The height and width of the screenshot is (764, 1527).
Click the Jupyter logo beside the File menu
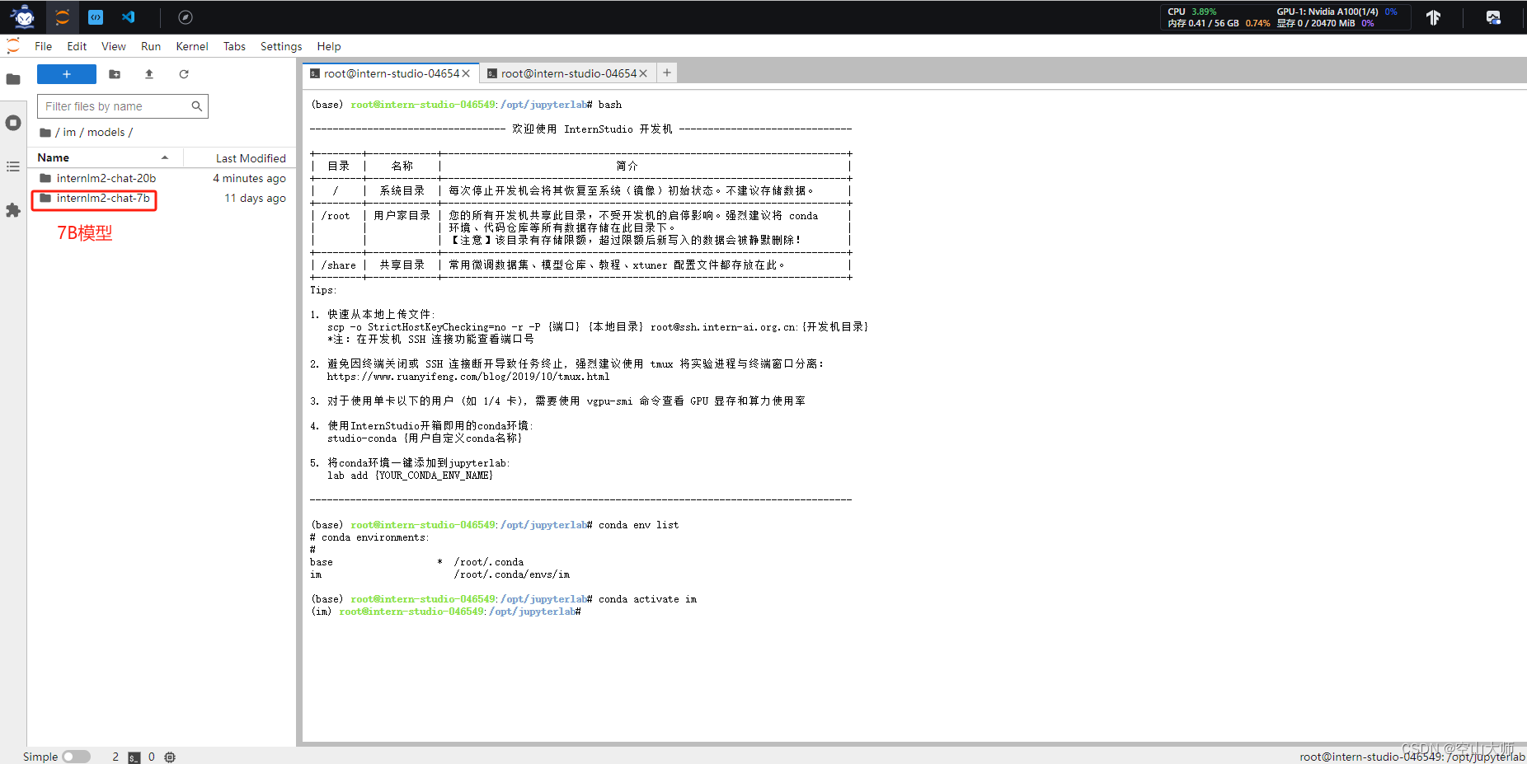(13, 45)
